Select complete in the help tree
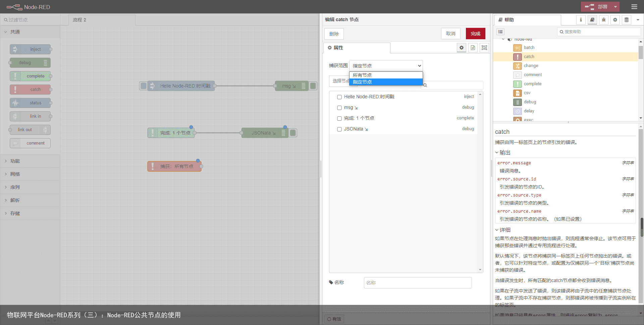Image resolution: width=644 pixels, height=325 pixels. click(566, 84)
